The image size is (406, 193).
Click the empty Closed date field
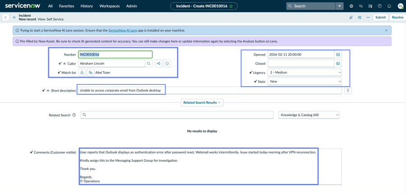pyautogui.click(x=301, y=64)
